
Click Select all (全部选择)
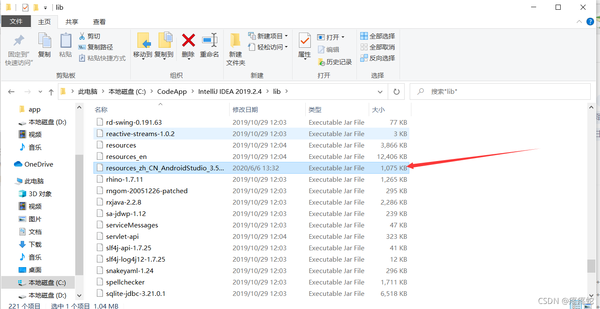pos(378,36)
